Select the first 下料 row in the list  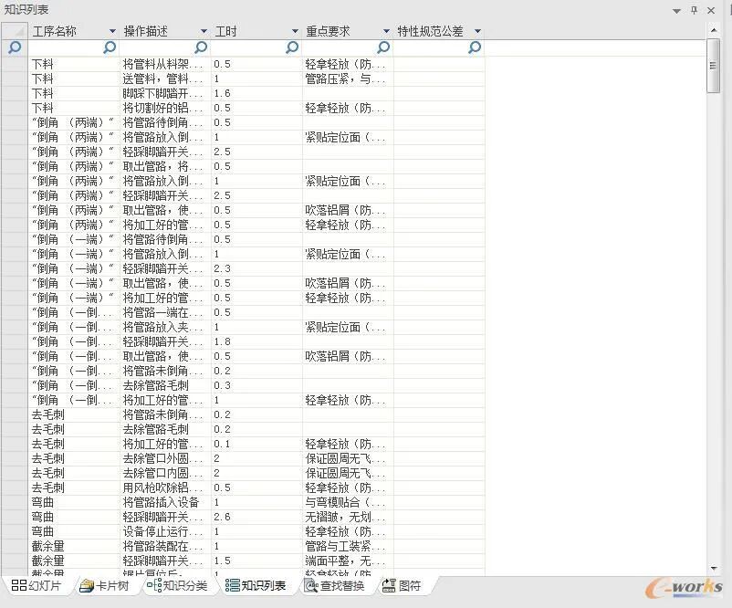point(44,64)
